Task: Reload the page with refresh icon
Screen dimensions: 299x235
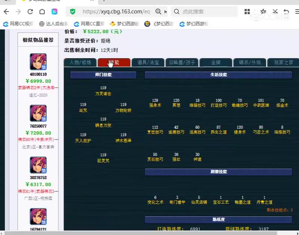Action: (30, 12)
